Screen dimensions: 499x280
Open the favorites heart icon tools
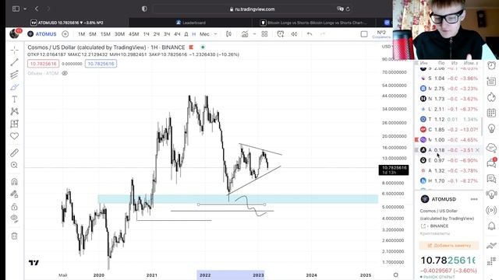[x=14, y=136]
